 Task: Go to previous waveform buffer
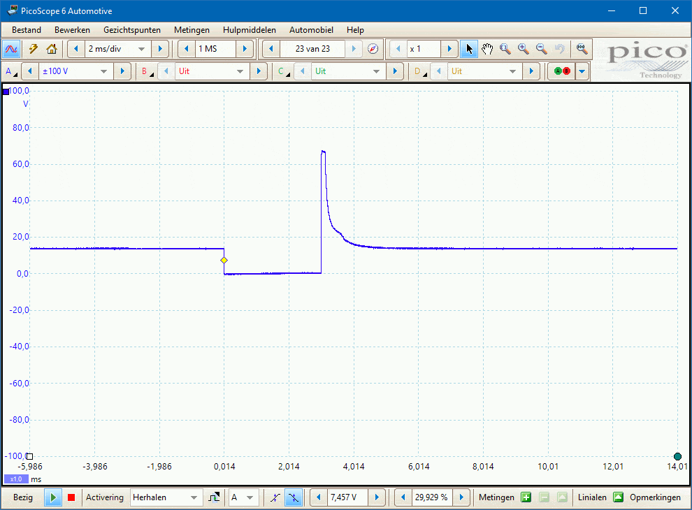[271, 49]
